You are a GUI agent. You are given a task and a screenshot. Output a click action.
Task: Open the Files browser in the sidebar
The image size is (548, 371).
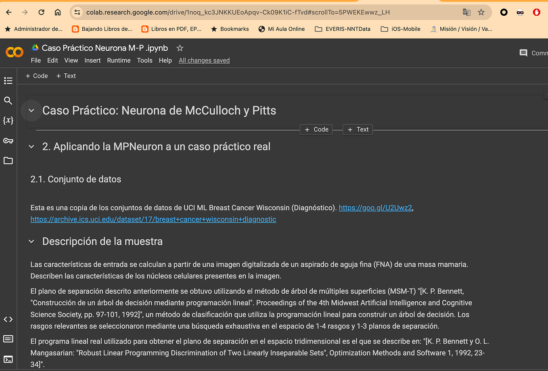tap(8, 160)
